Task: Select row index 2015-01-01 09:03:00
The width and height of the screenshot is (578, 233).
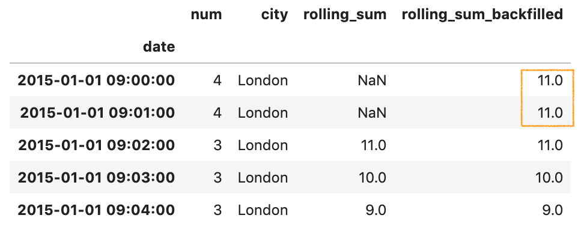Action: 96,178
